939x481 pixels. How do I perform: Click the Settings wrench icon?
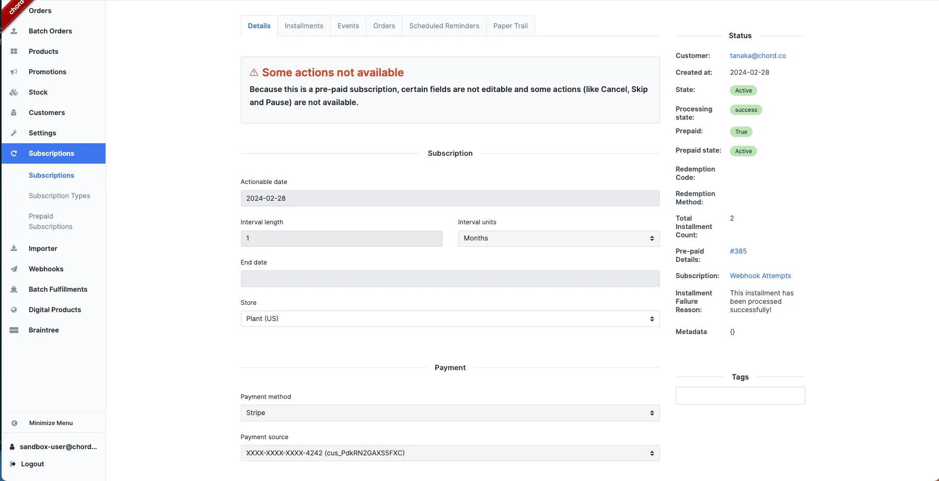tap(14, 133)
